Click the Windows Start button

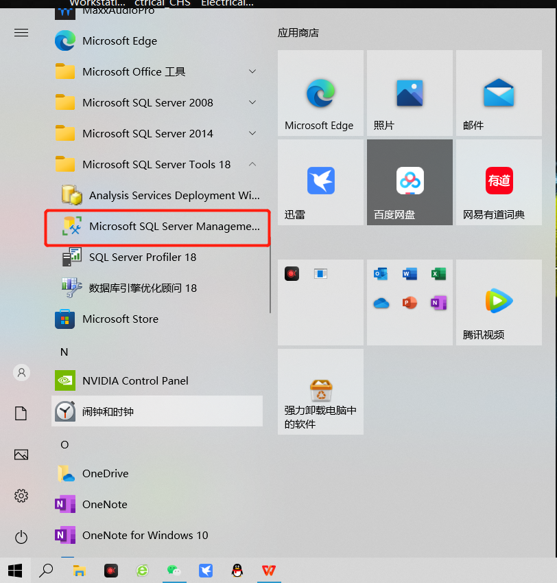click(15, 571)
